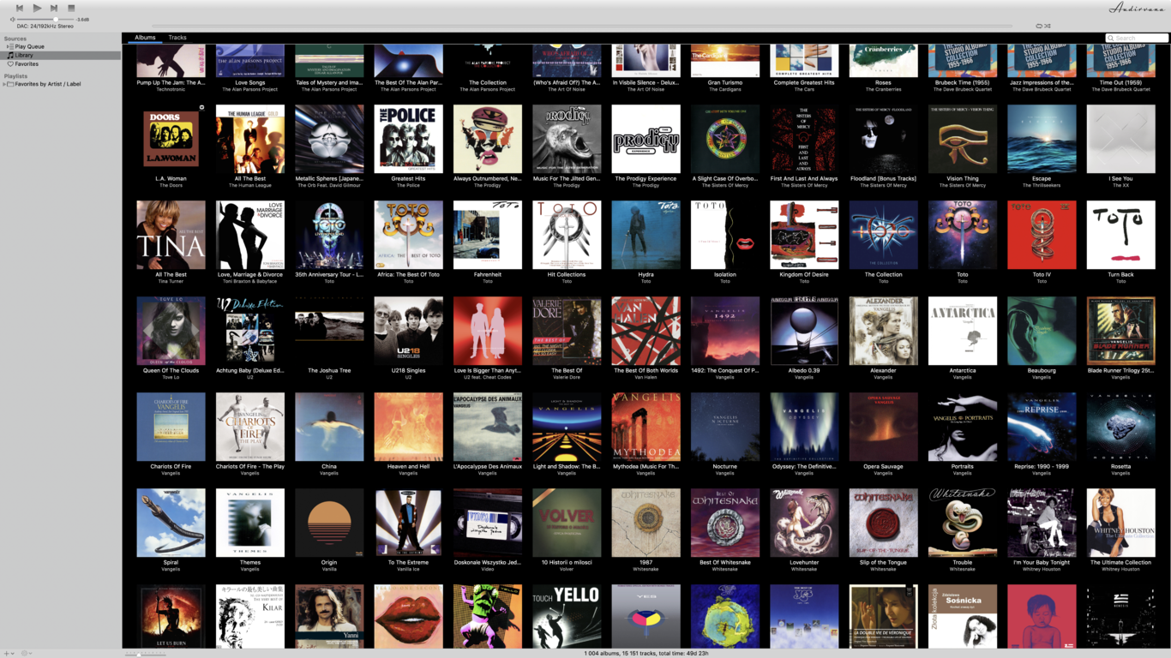Viewport: 1171px width, 658px height.
Task: Click the "Opera Sauvage" album title
Action: click(x=883, y=467)
